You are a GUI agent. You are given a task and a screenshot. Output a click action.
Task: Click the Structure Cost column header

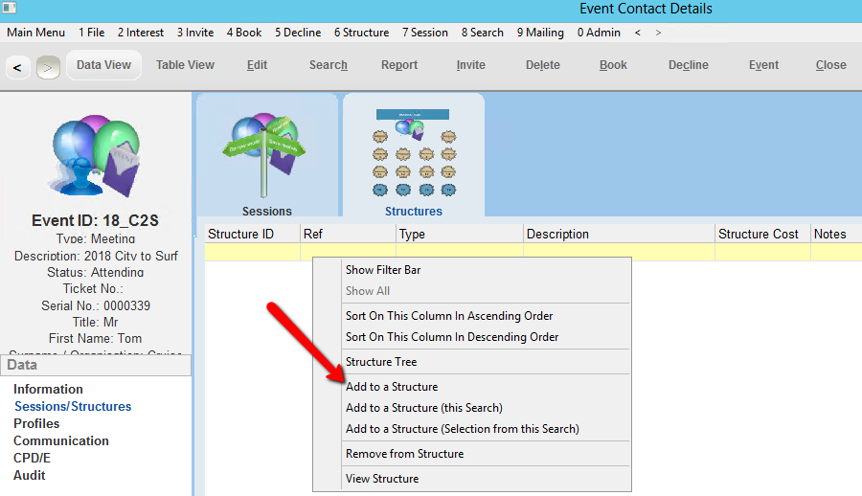[759, 234]
